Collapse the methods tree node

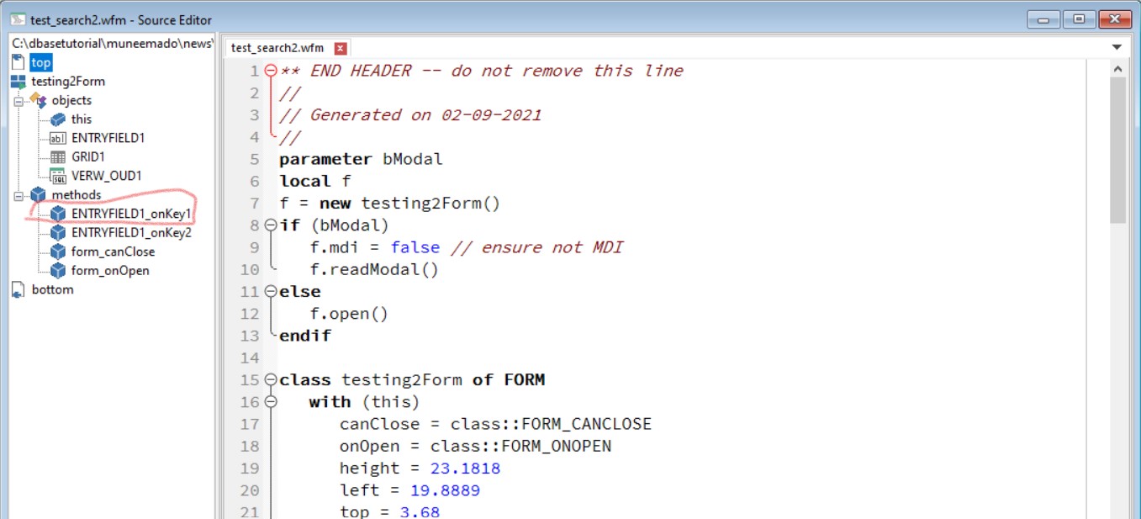click(18, 195)
